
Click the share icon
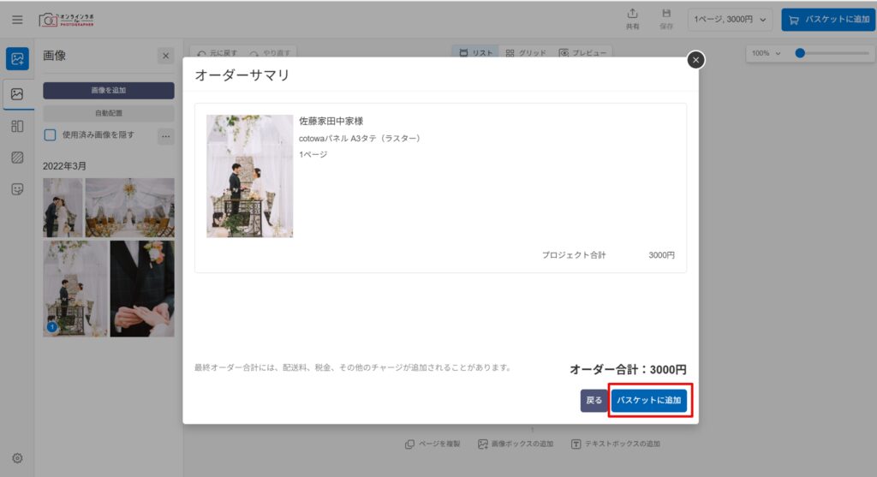pos(633,19)
